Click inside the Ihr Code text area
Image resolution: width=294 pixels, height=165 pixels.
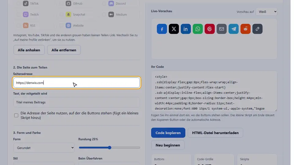point(214,91)
